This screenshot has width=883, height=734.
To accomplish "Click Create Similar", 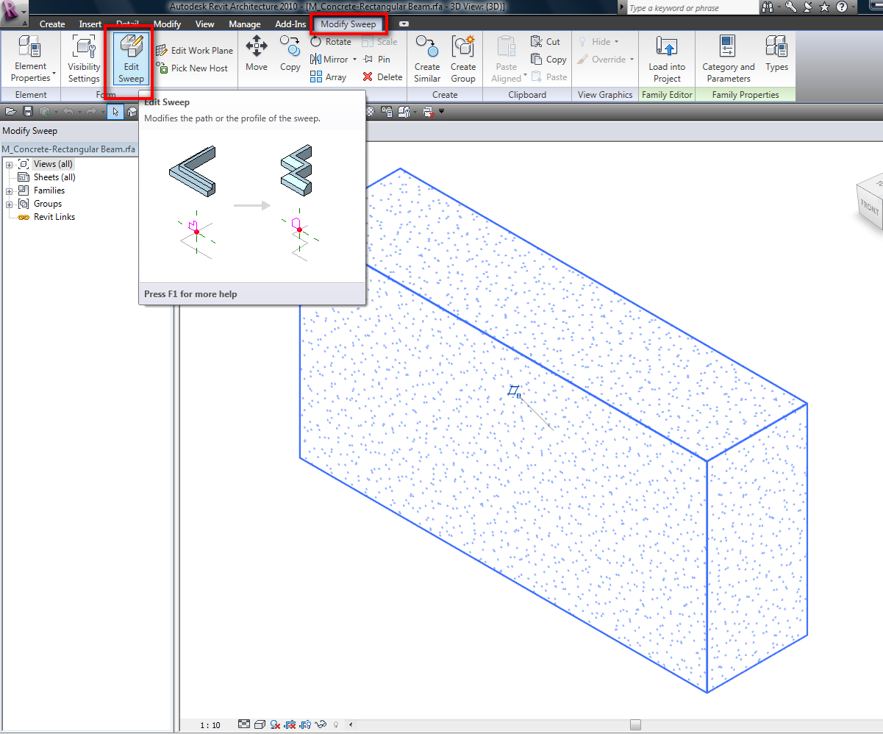I will pyautogui.click(x=427, y=58).
